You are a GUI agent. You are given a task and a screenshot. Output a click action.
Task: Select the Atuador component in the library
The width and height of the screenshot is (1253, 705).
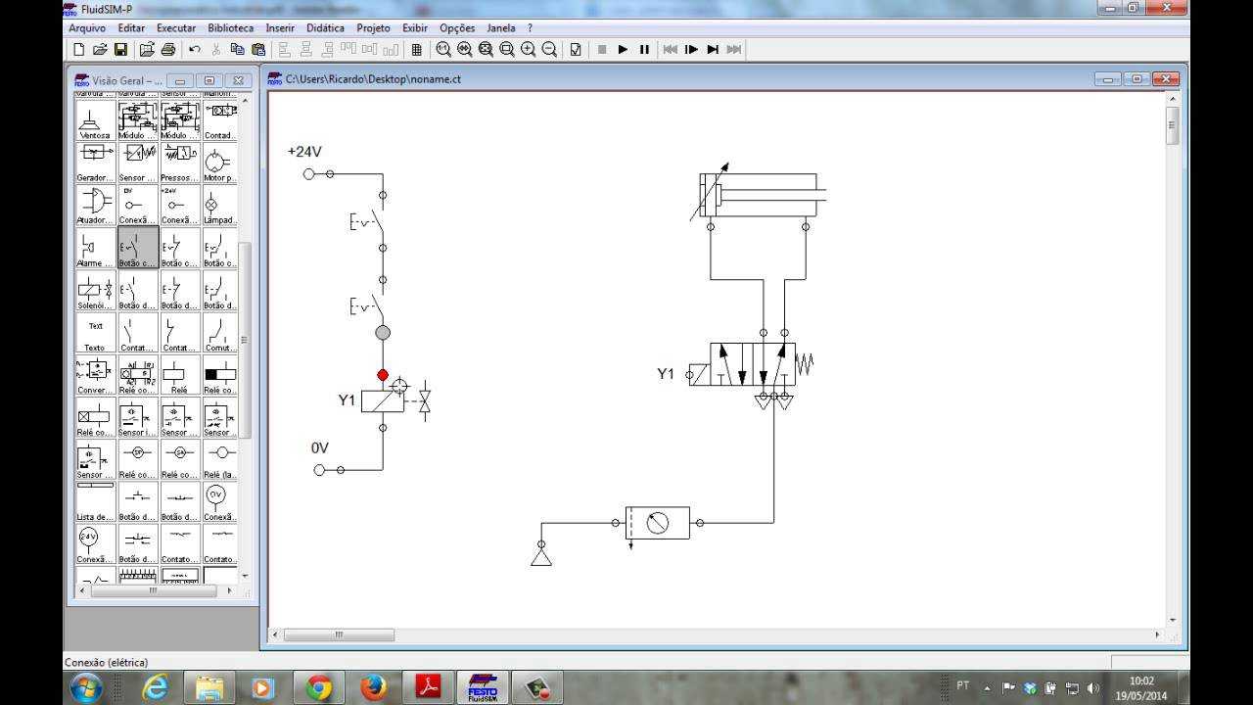pyautogui.click(x=95, y=206)
